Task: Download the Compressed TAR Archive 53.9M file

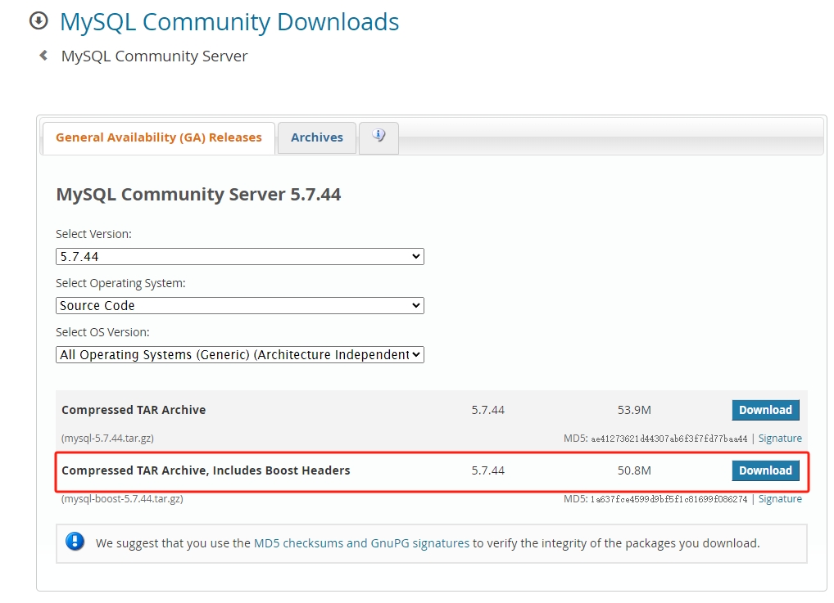Action: (x=765, y=410)
